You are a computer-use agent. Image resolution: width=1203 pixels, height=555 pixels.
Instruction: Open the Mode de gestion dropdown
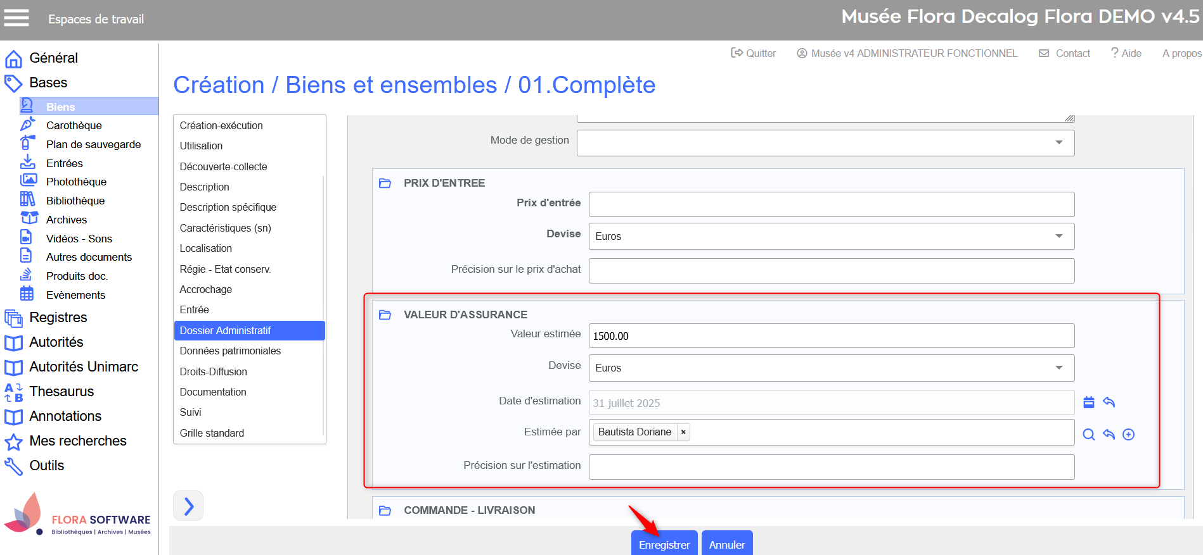click(x=825, y=143)
